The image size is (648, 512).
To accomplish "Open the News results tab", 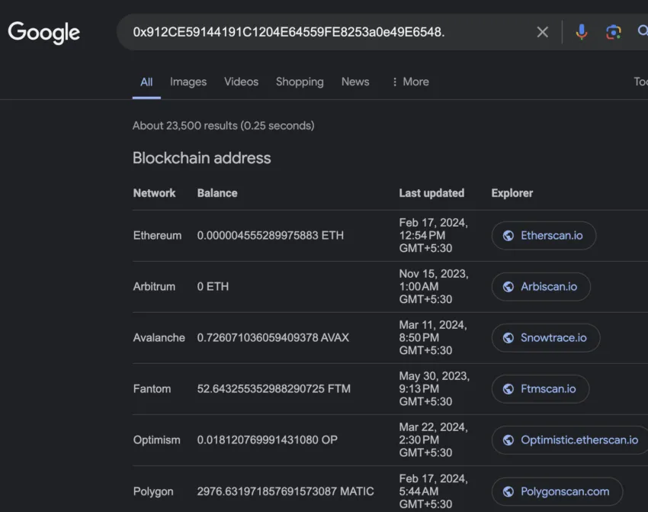I will coord(355,82).
